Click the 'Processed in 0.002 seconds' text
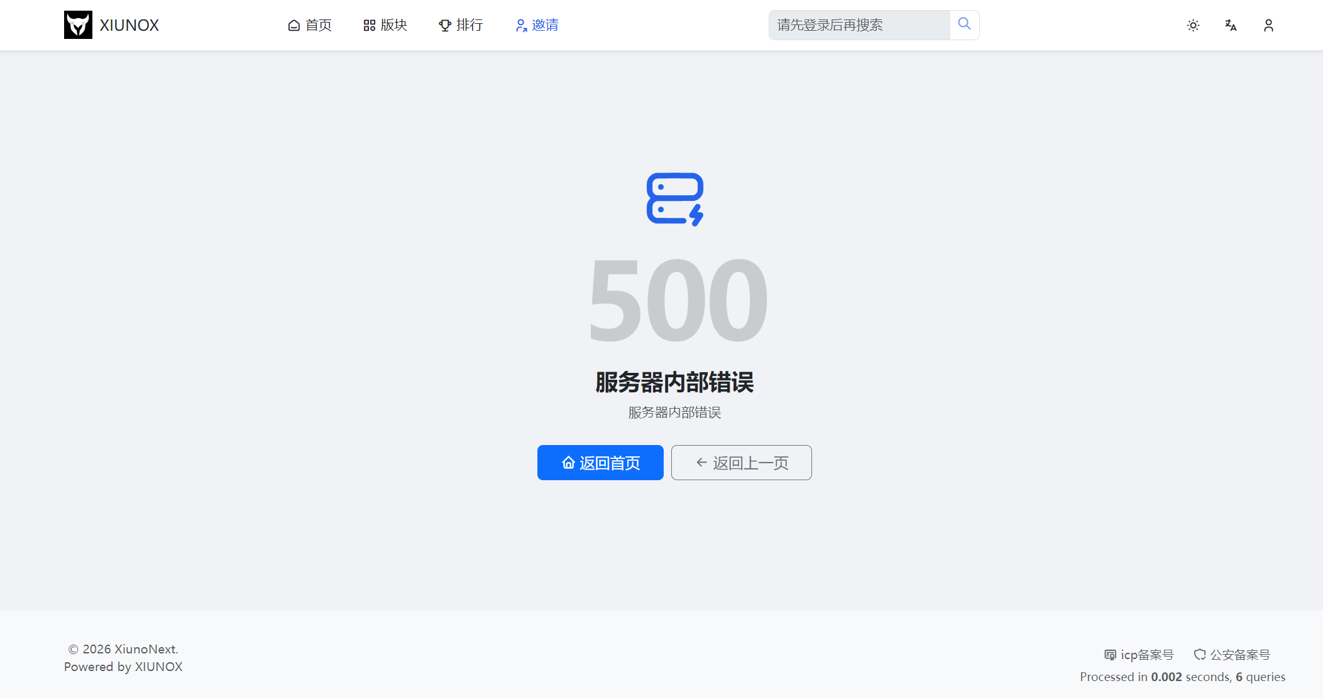Image resolution: width=1323 pixels, height=698 pixels. [x=1155, y=677]
